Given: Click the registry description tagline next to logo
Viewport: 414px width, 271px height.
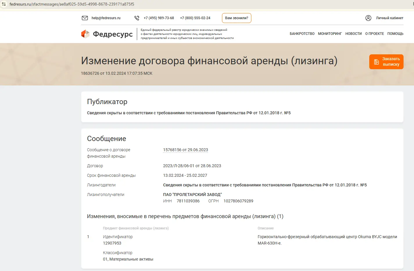Looking at the screenshot, I should coord(187,34).
